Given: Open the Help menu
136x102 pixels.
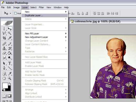Looking at the screenshot, I should coord(66,7).
